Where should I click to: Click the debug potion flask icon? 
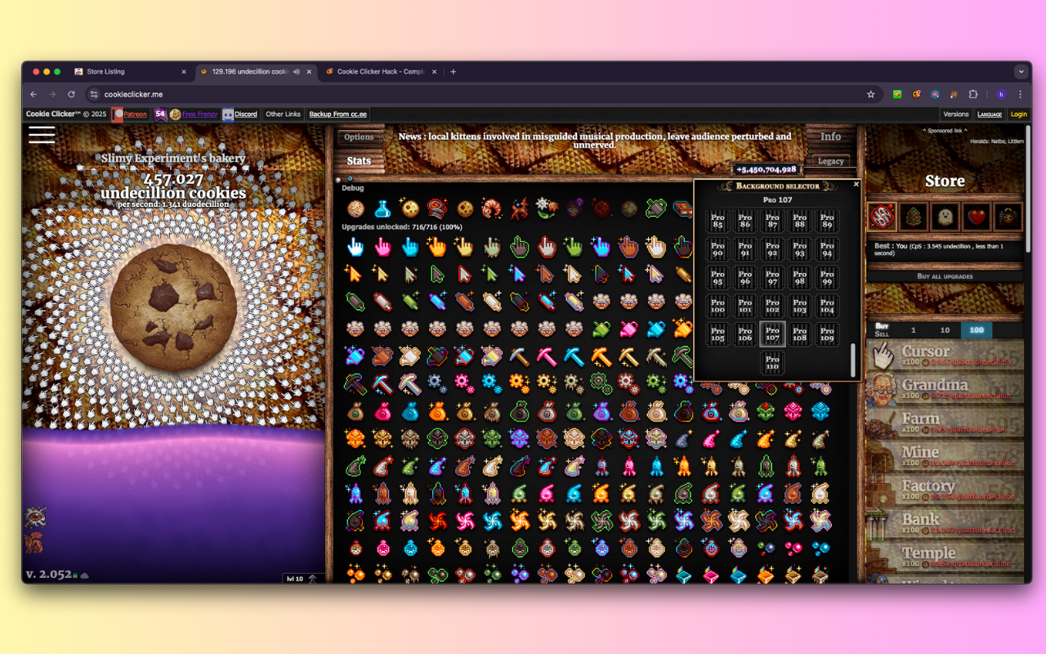click(382, 209)
